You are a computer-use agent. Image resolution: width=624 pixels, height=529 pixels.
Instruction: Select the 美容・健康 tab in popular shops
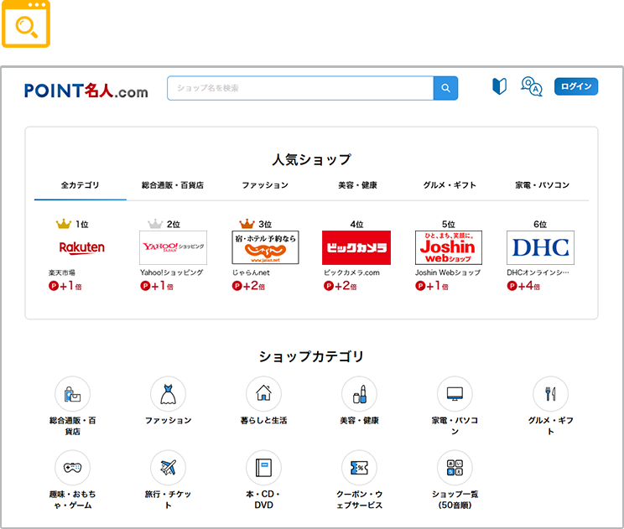tap(357, 185)
